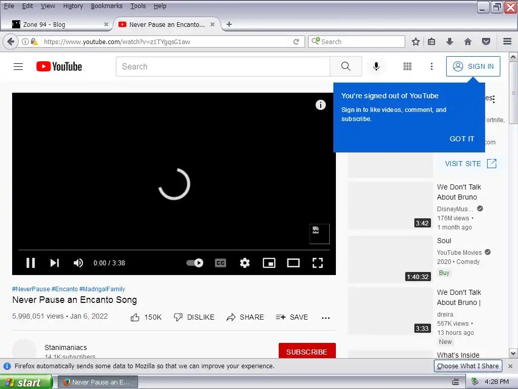Open the History menu
Screen dimensions: 518x389
73,6
